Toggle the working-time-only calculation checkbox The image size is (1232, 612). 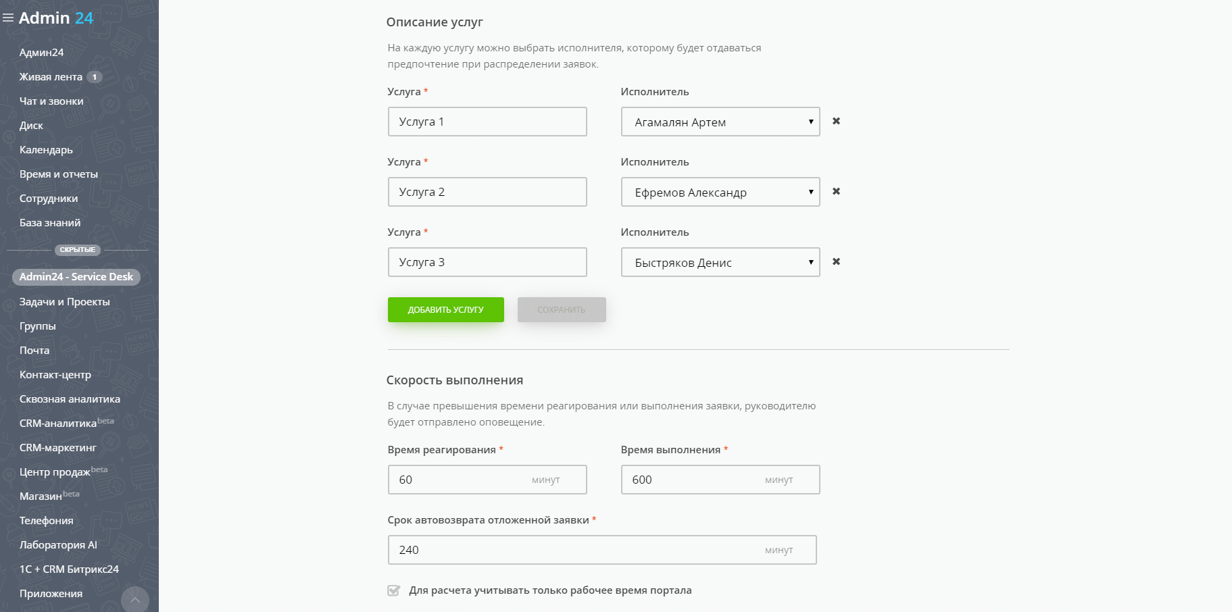click(x=394, y=590)
